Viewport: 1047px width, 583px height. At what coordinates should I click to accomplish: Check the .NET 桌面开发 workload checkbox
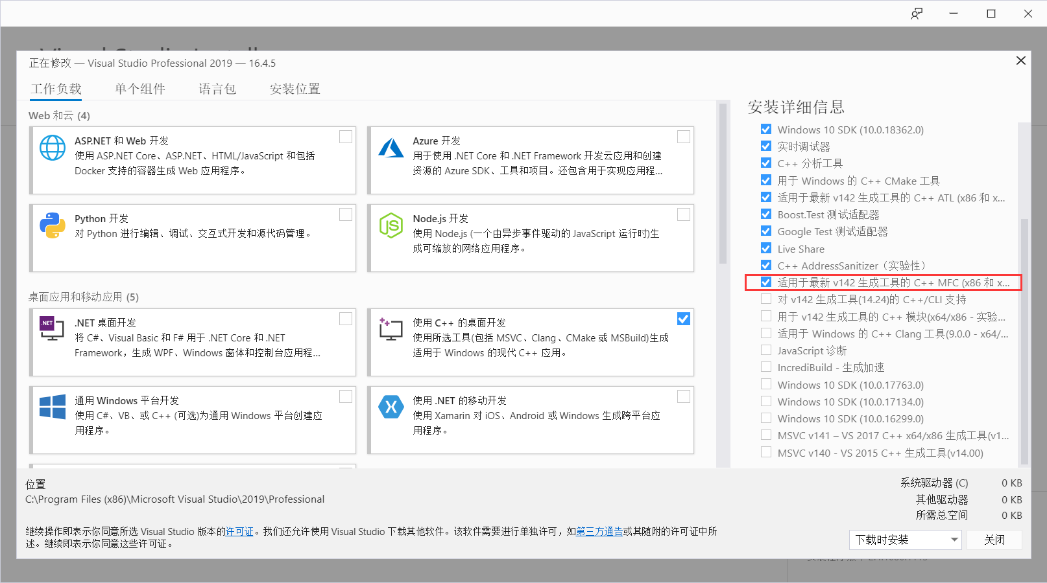(x=346, y=319)
